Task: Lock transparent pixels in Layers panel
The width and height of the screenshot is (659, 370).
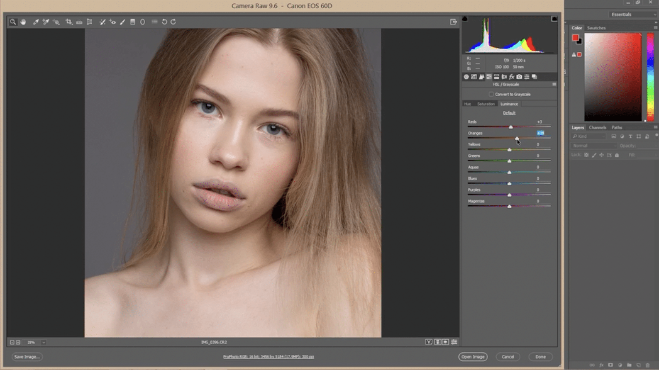Action: (586, 155)
